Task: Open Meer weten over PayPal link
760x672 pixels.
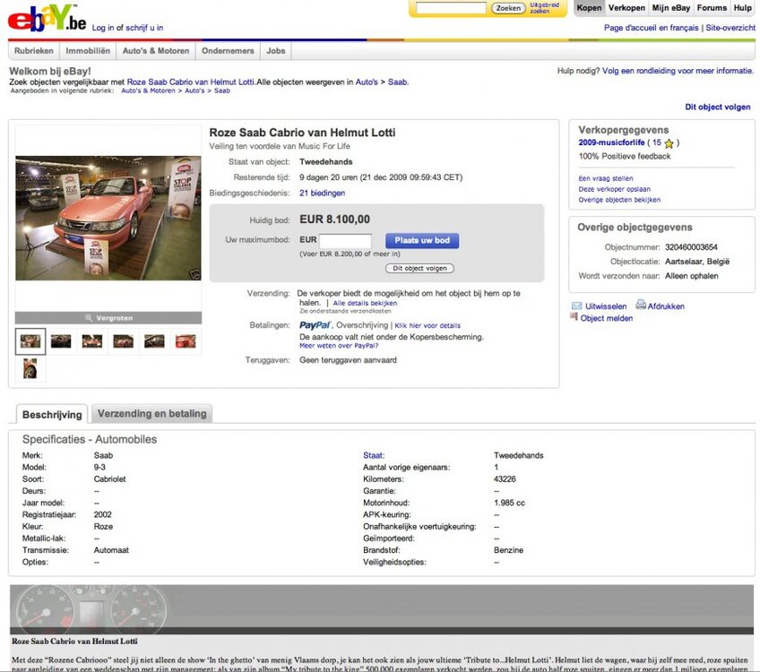Action: (339, 346)
